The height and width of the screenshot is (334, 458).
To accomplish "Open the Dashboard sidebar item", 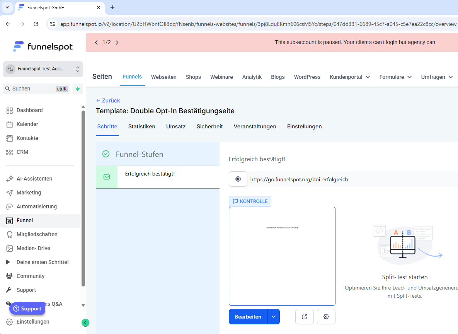I will tap(29, 110).
